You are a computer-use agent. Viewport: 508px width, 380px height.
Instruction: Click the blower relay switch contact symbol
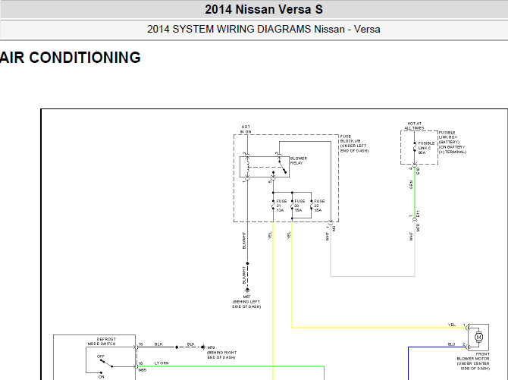283,166
